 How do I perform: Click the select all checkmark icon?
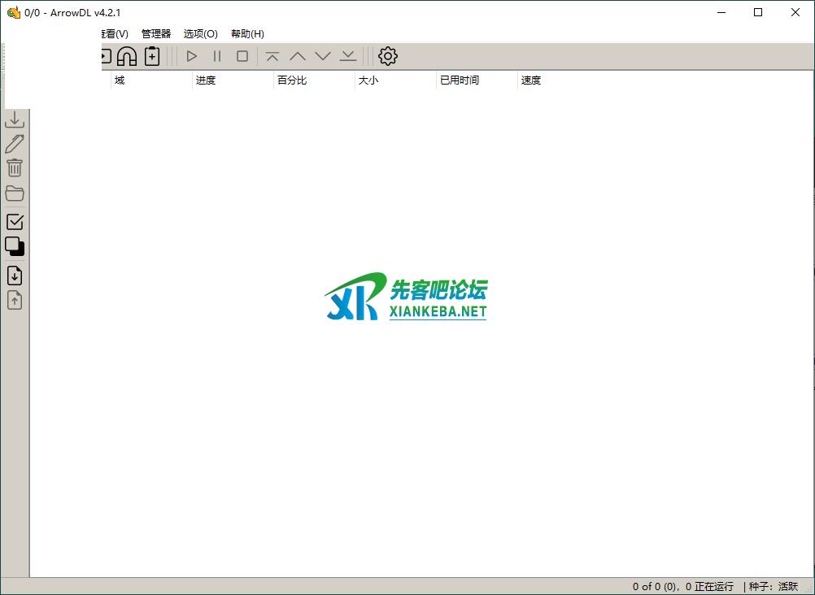point(15,221)
